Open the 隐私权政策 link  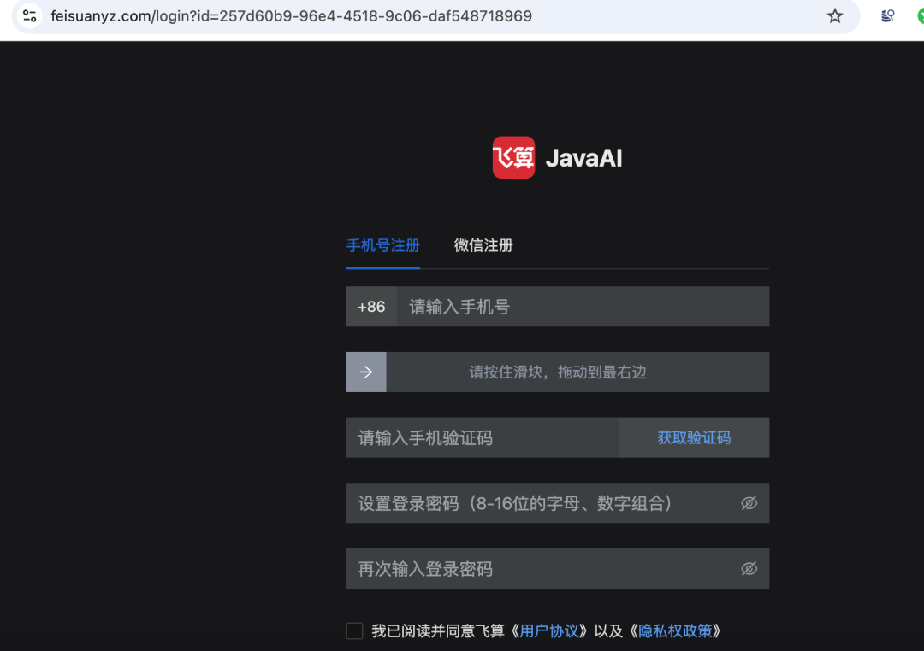point(675,631)
